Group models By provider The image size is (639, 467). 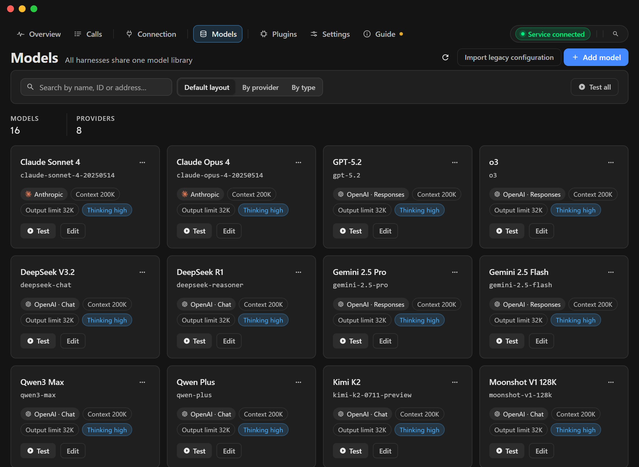click(x=260, y=87)
